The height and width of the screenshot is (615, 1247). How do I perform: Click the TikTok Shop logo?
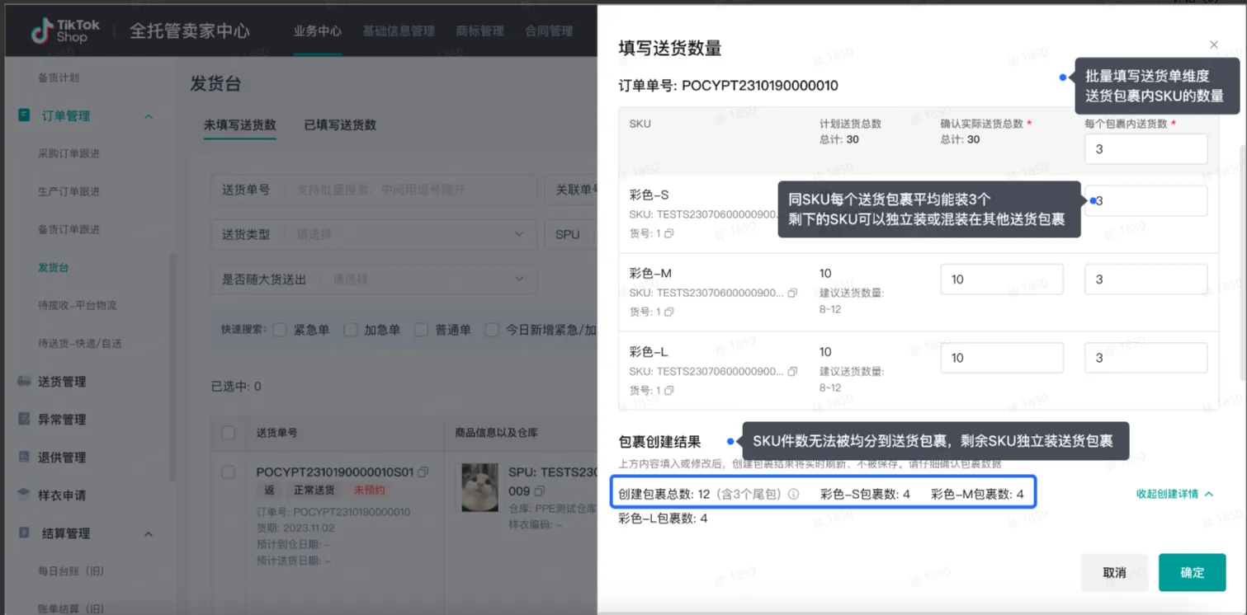(66, 31)
